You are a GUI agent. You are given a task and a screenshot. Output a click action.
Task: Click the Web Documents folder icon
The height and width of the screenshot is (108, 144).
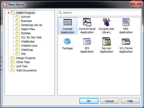coord(13,70)
